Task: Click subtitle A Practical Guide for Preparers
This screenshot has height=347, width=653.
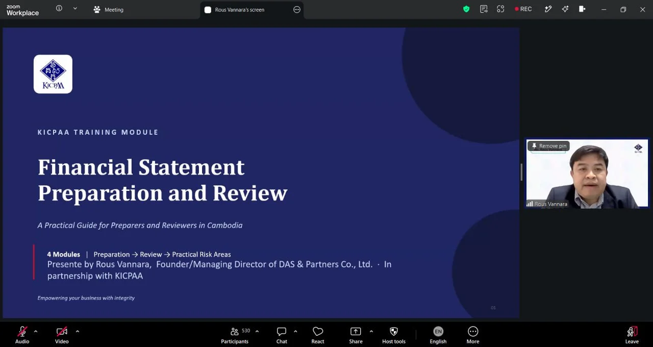Action: [140, 225]
